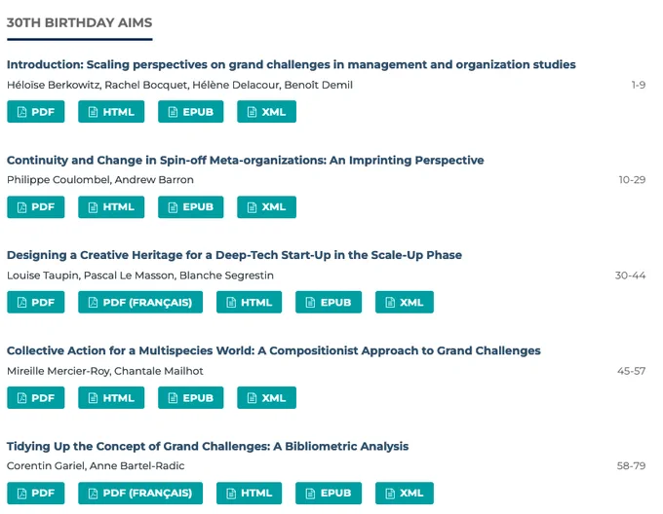Open Tidying Up the Concept of Grand Challenges

(x=208, y=446)
